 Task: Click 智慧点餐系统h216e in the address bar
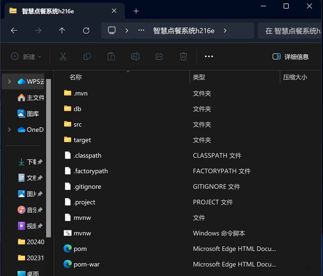pos(184,31)
